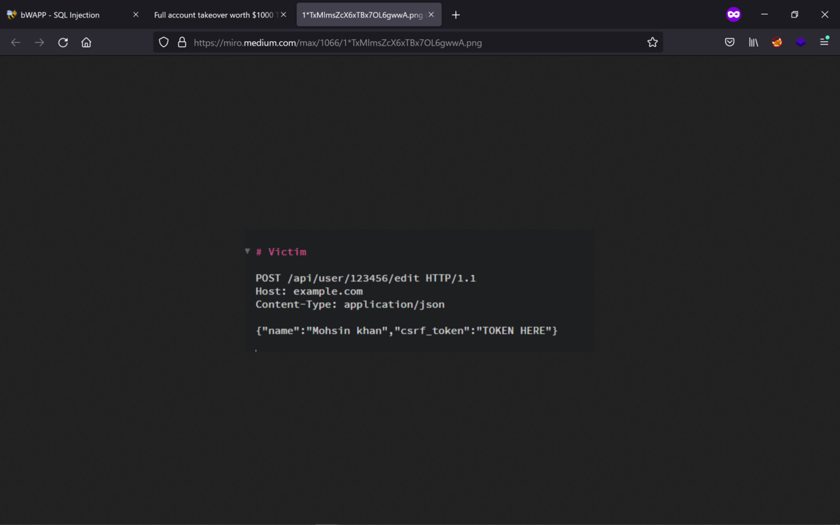Open the Firefox home page
Screen dimensions: 840x525
[86, 43]
